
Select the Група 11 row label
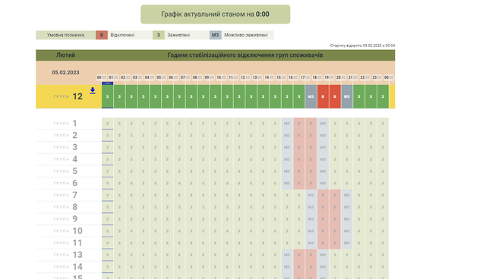click(68, 243)
